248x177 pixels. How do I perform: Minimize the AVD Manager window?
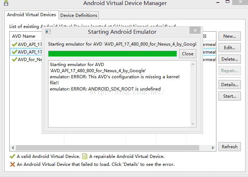pos(218,2)
